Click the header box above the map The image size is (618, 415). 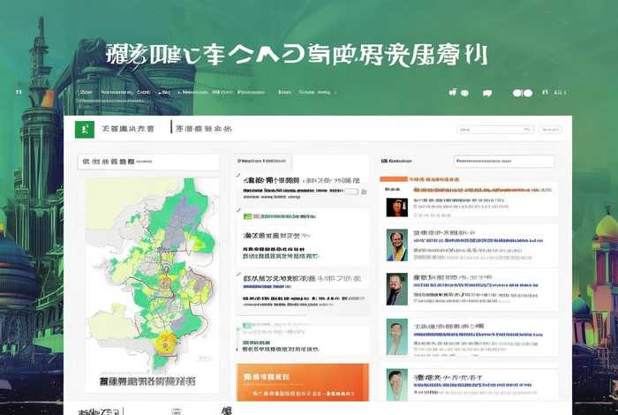coord(148,162)
